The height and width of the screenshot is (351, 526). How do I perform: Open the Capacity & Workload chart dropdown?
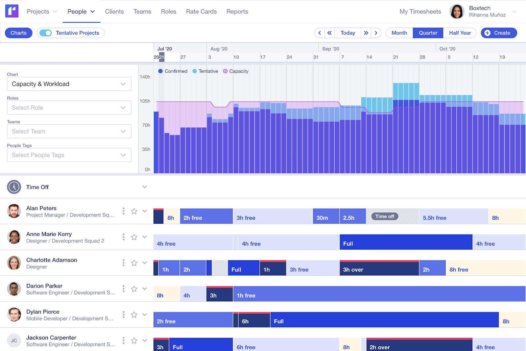tap(69, 84)
